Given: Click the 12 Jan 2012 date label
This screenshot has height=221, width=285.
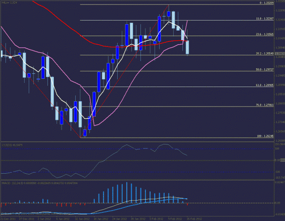Looking at the screenshot, I should (83, 219).
